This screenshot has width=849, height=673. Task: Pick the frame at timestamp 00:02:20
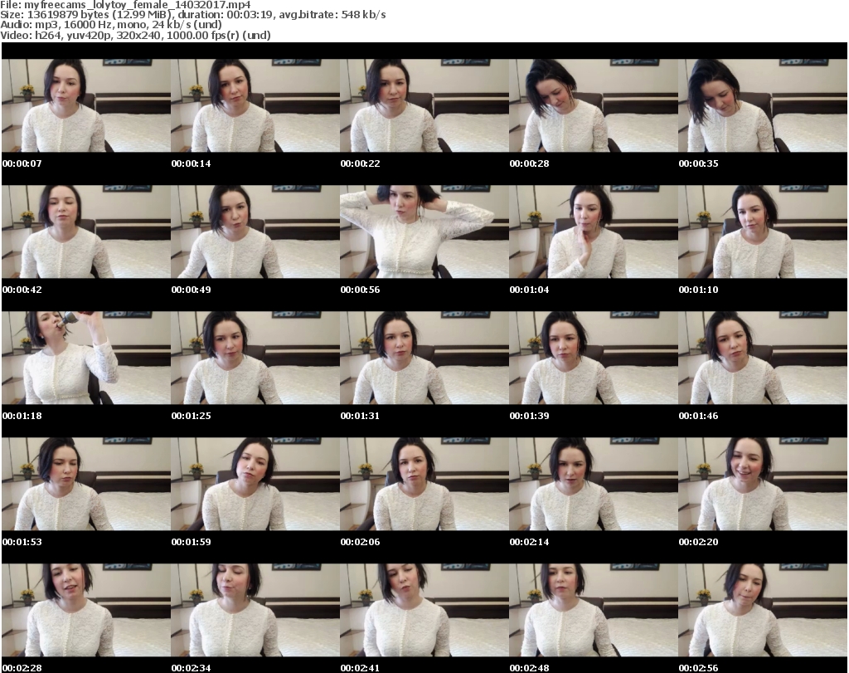(763, 484)
